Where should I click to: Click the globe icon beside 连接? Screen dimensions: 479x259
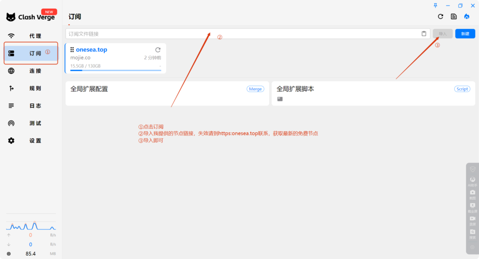tap(11, 71)
